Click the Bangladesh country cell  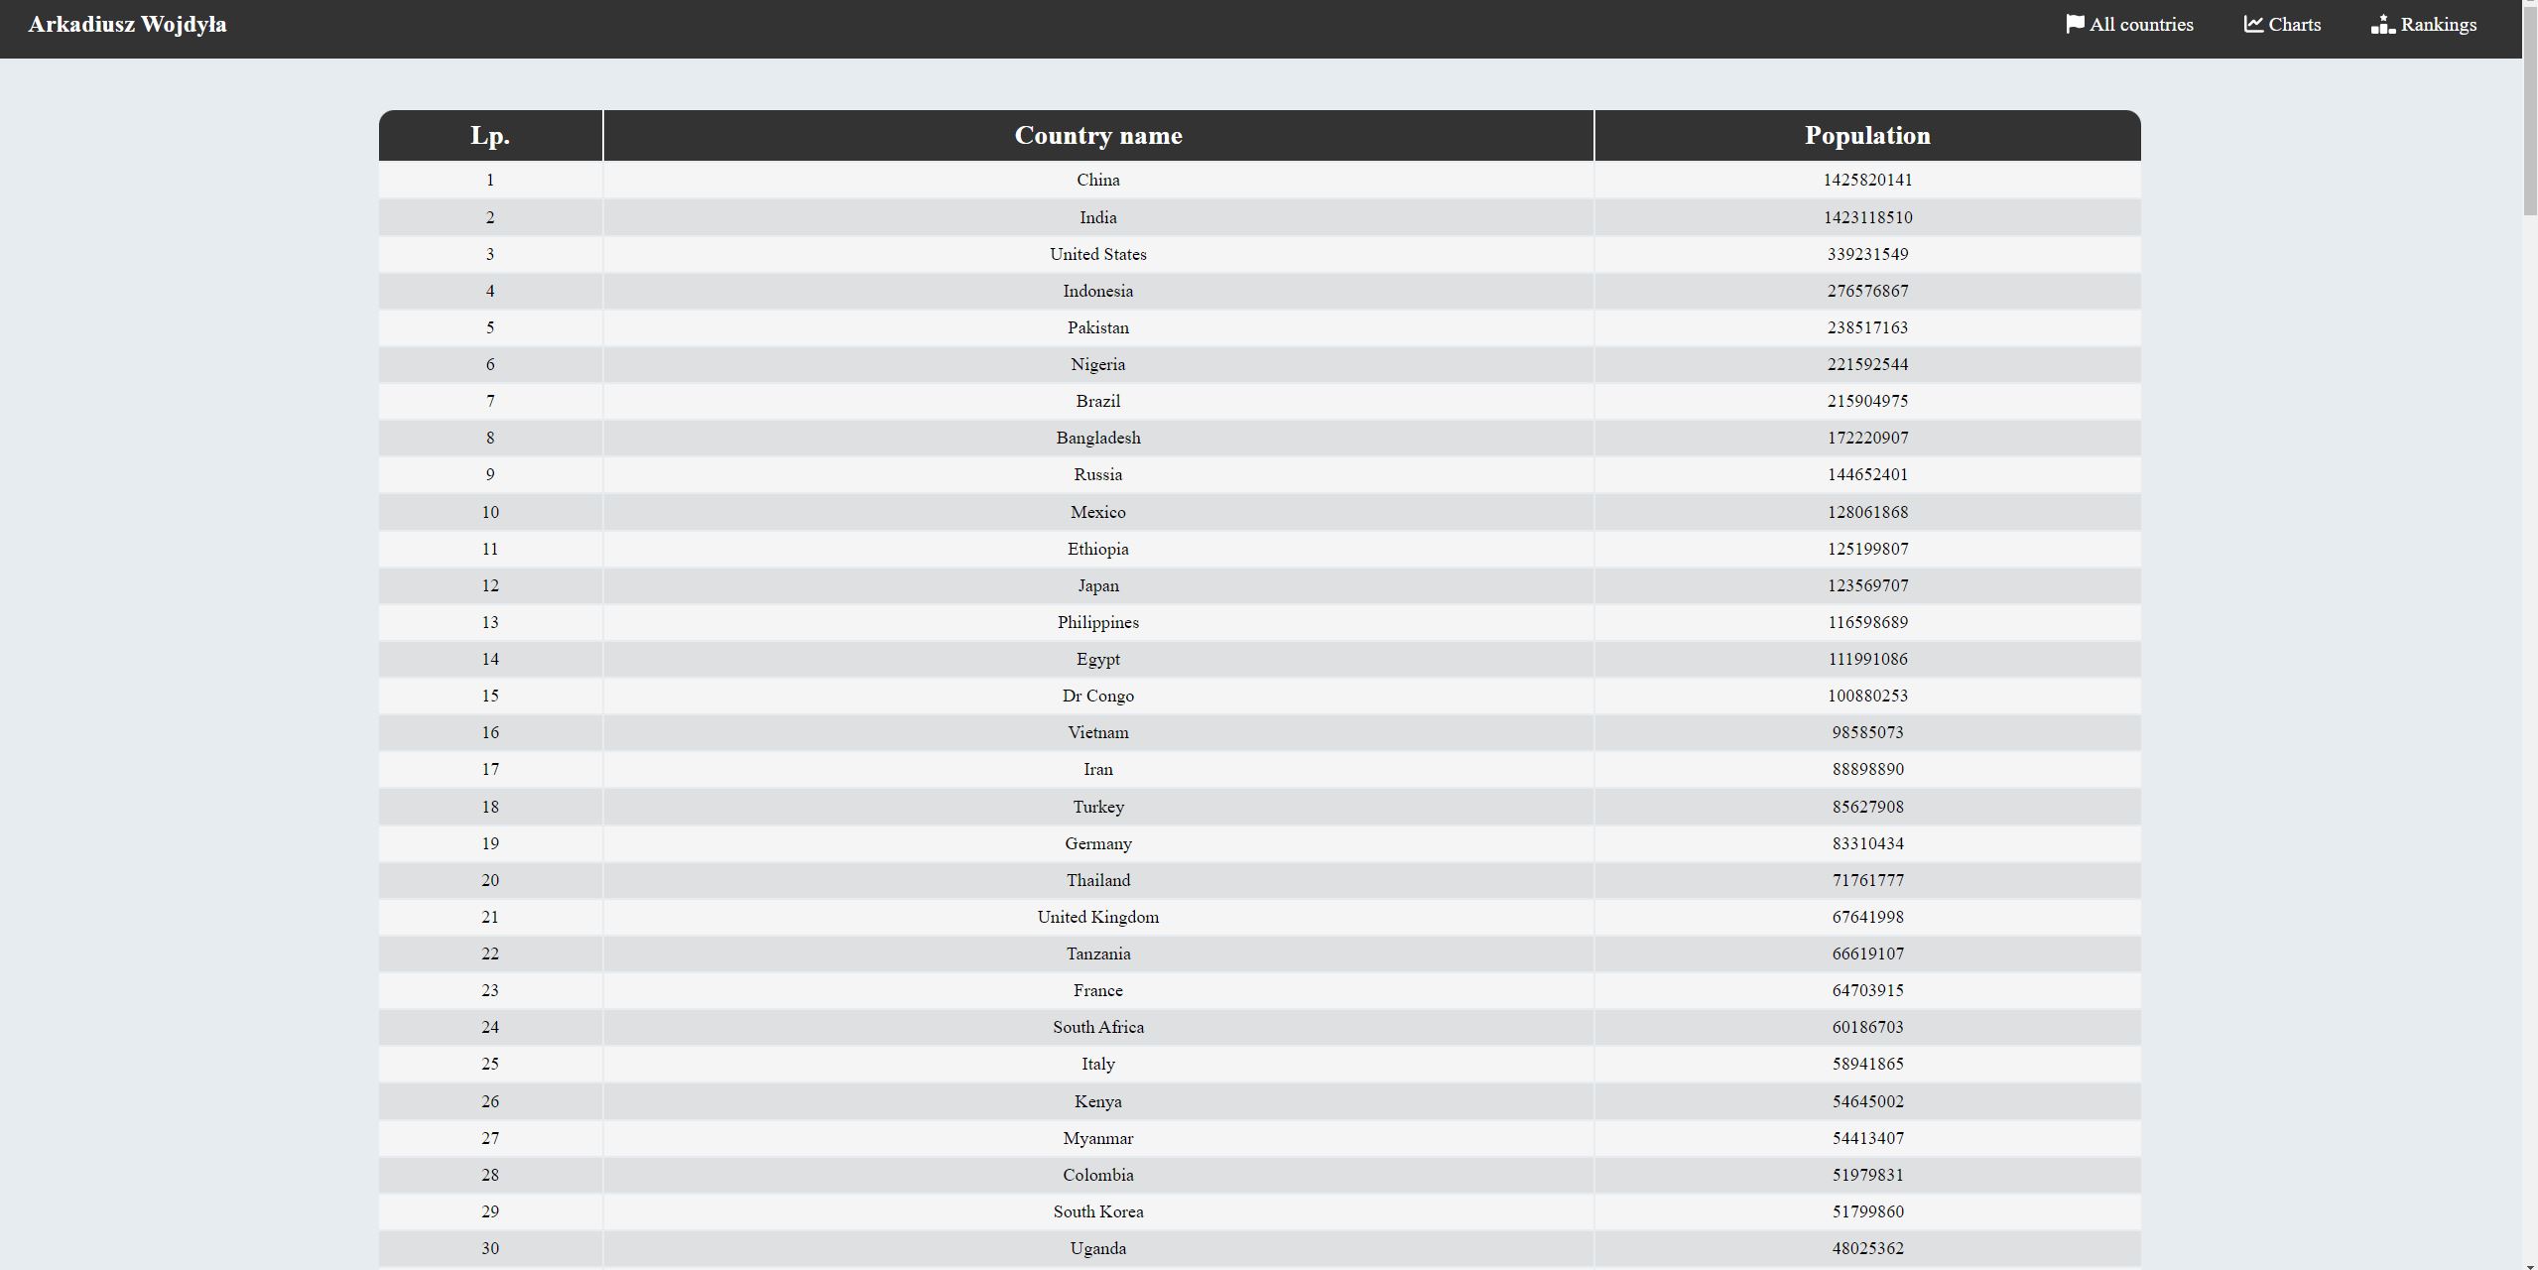pos(1097,438)
